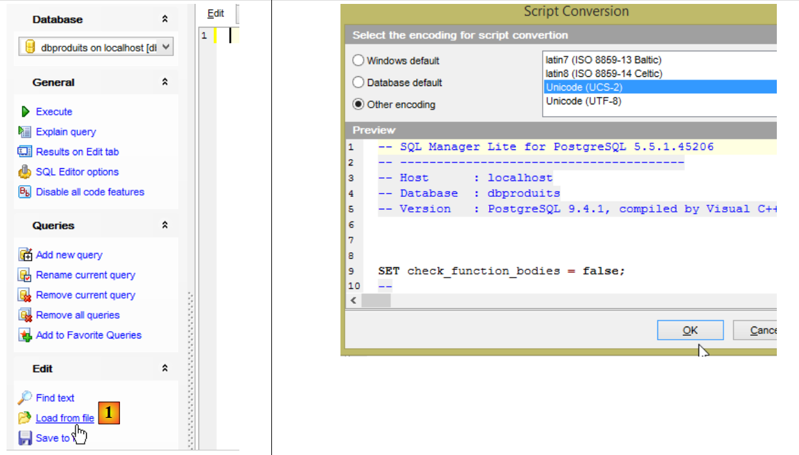
Task: Select the Database default encoding option
Action: (358, 83)
